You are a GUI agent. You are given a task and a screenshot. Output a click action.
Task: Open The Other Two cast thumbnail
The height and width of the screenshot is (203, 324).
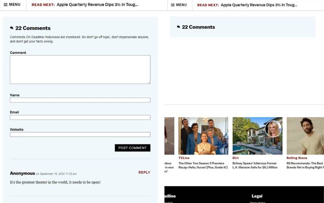[x=203, y=136]
